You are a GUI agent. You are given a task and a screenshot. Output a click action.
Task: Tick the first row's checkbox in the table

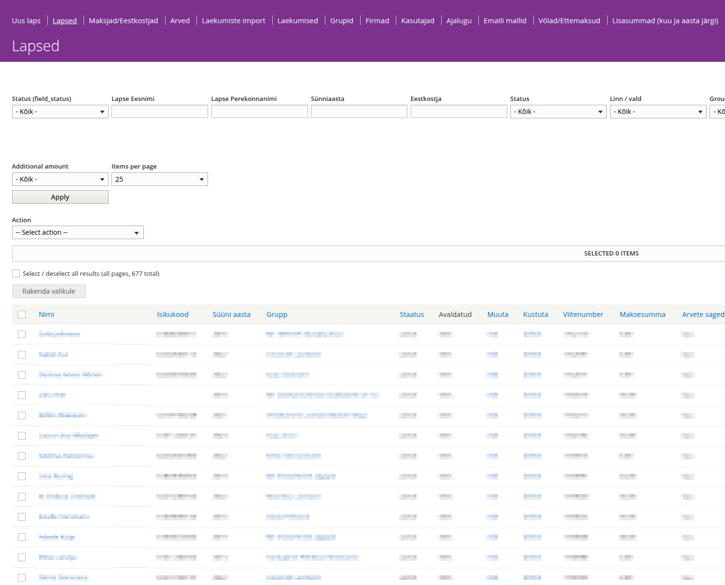[x=22, y=334]
